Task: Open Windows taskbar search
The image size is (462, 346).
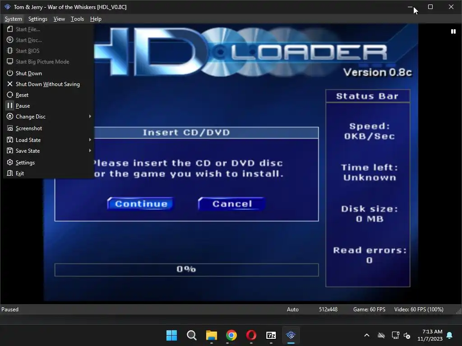Action: coord(191,335)
